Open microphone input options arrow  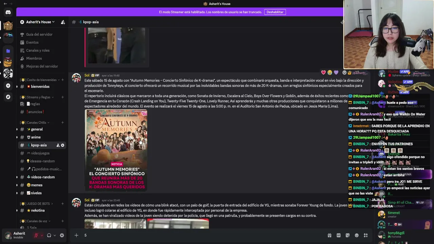tap(42, 236)
